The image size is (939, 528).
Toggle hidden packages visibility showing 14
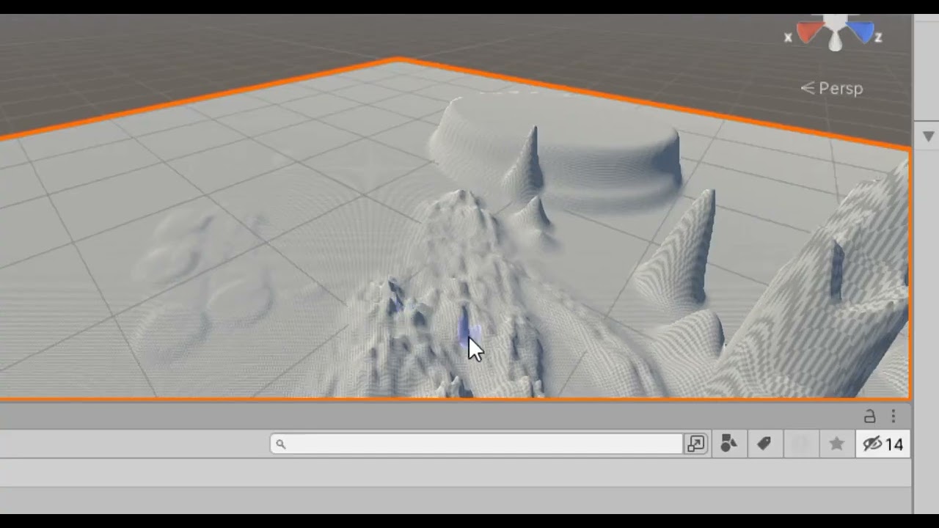(883, 444)
